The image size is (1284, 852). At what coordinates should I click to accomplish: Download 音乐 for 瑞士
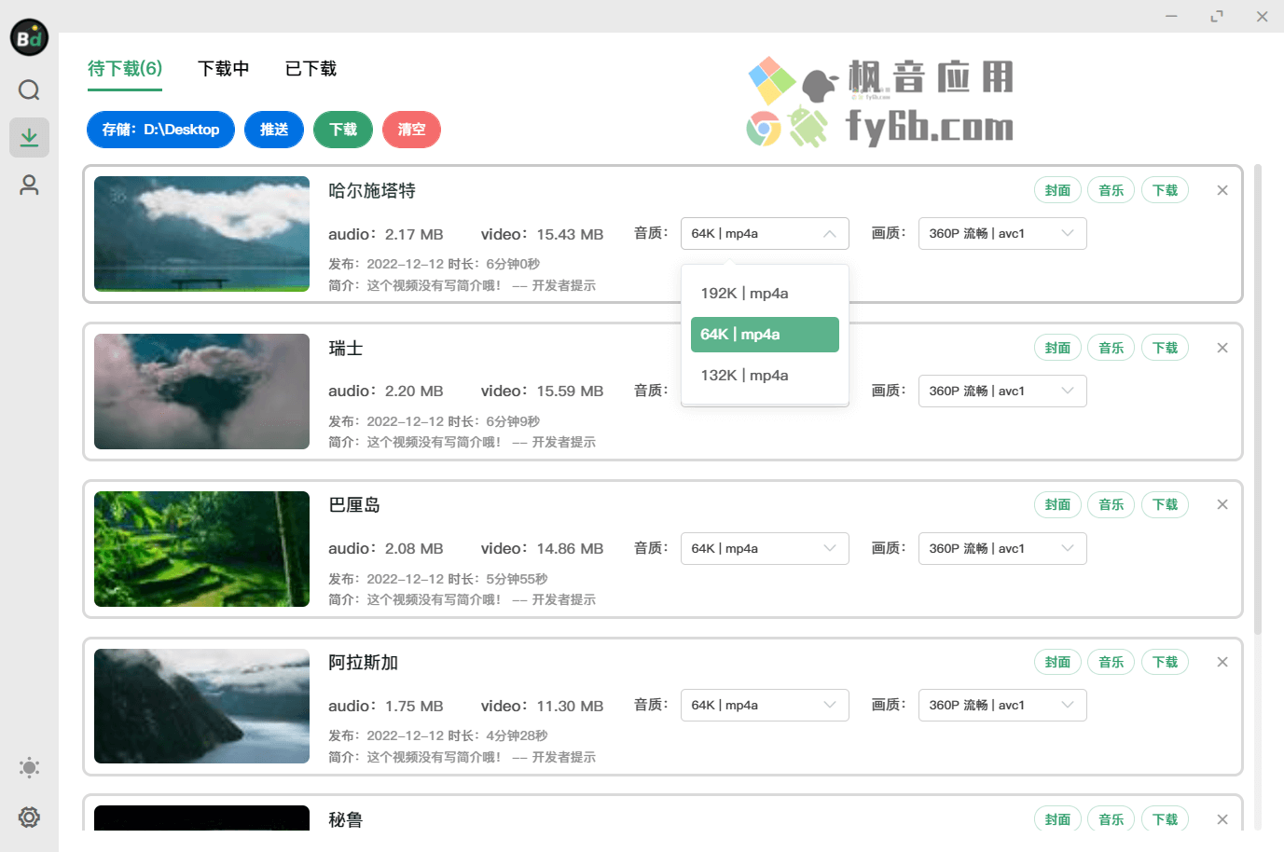click(x=1111, y=348)
